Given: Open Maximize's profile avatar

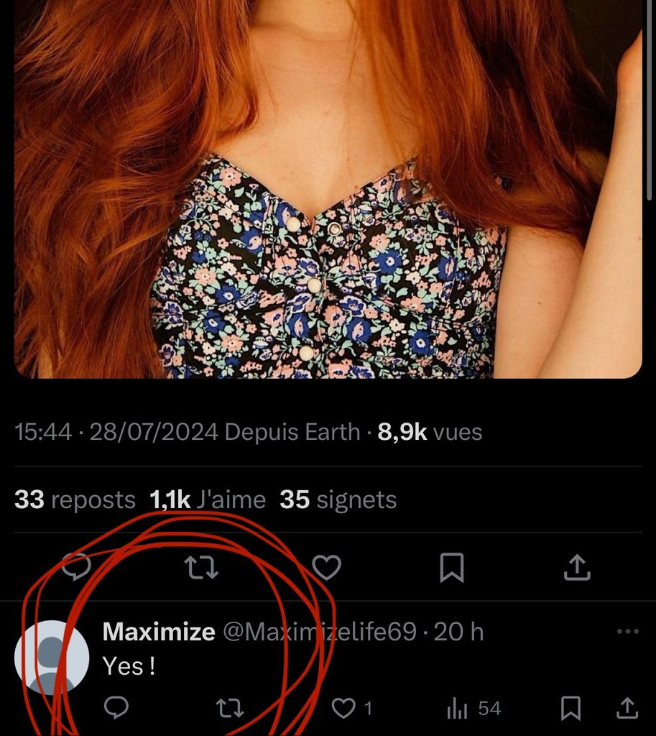Looking at the screenshot, I should (51, 658).
